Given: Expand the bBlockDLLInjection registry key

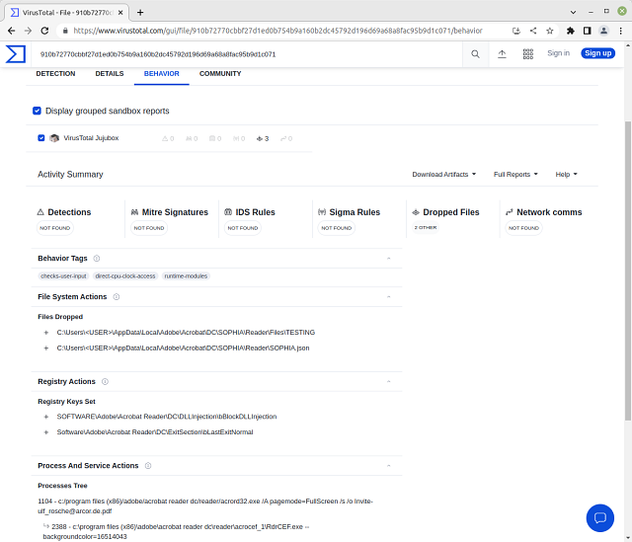Looking at the screenshot, I should (46, 417).
